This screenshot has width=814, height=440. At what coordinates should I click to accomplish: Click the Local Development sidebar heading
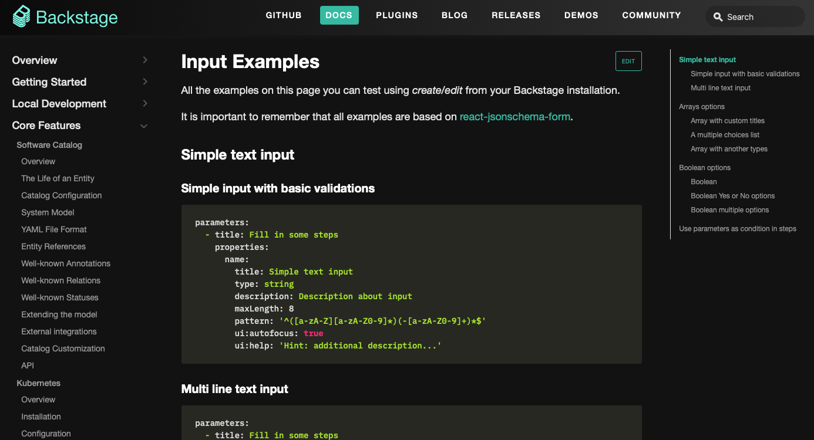[x=59, y=104]
